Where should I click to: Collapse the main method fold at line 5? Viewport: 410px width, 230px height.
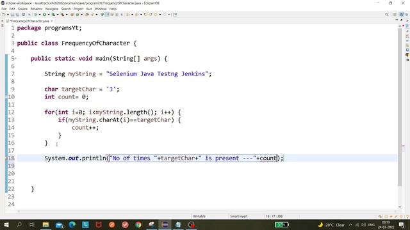coord(15,58)
